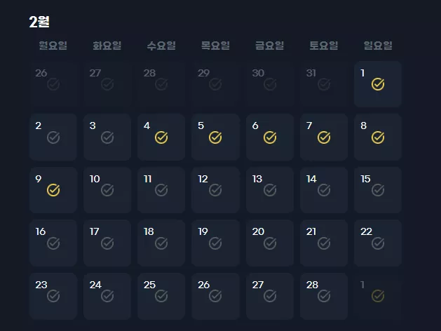Click the completed check icon on day 6
Viewport: 441px width, 331px height.
pyautogui.click(x=270, y=137)
